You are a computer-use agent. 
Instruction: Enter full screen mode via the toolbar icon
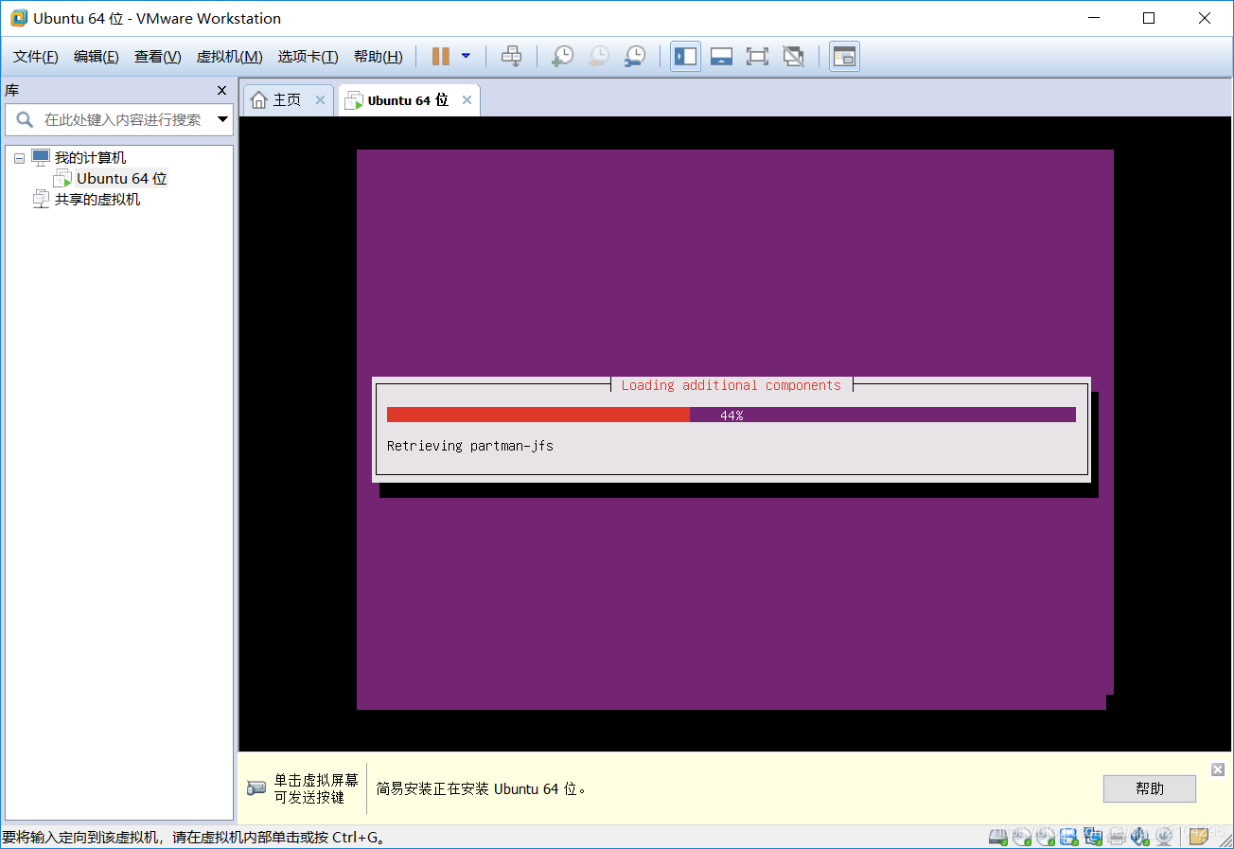[757, 57]
